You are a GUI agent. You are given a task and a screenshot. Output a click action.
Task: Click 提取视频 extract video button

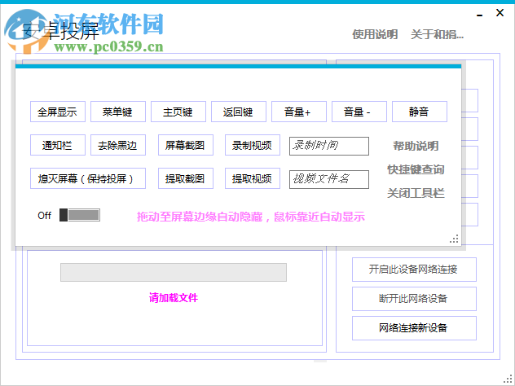coord(253,178)
